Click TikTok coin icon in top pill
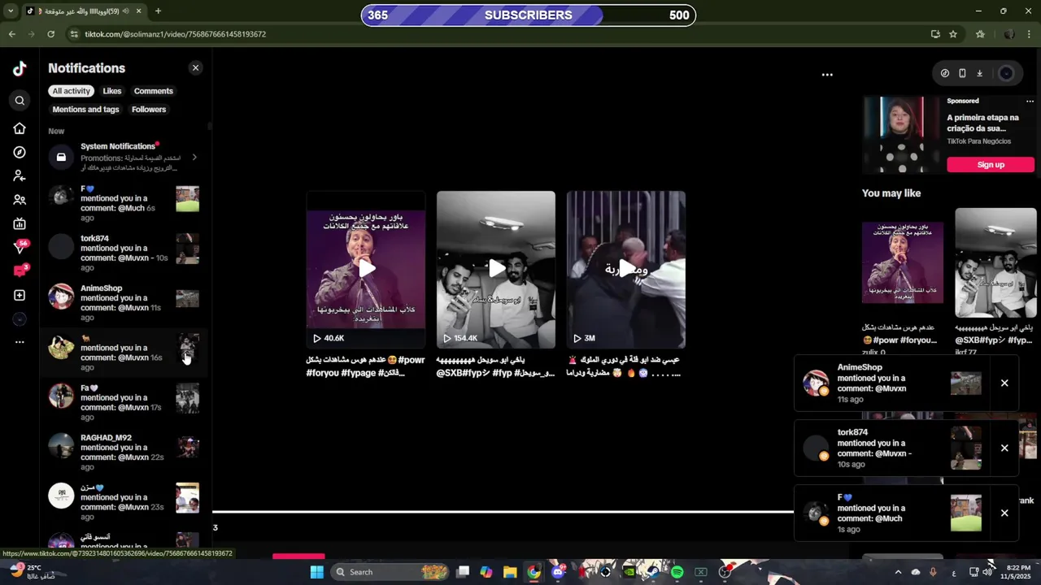The height and width of the screenshot is (585, 1041). (944, 73)
